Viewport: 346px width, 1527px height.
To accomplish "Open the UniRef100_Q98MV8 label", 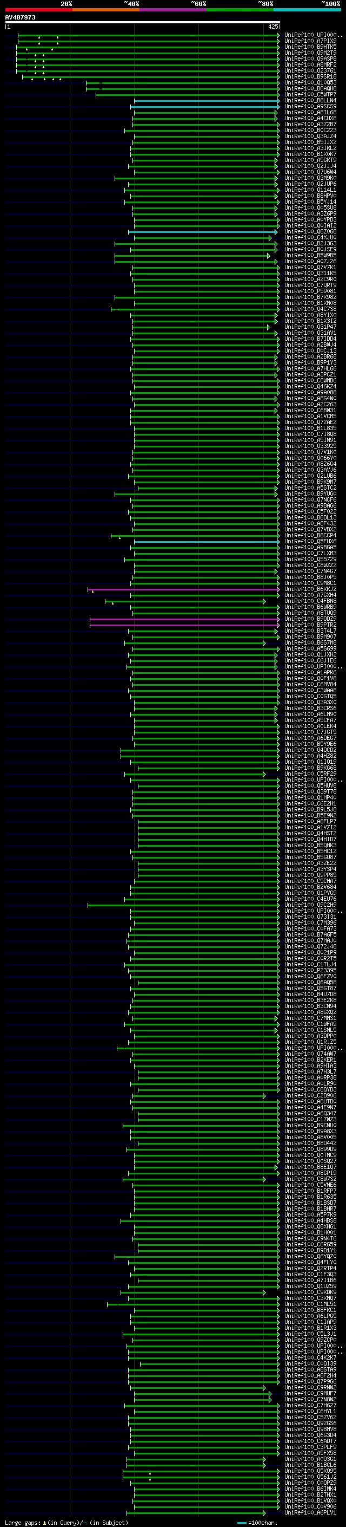I will point(310,1430).
